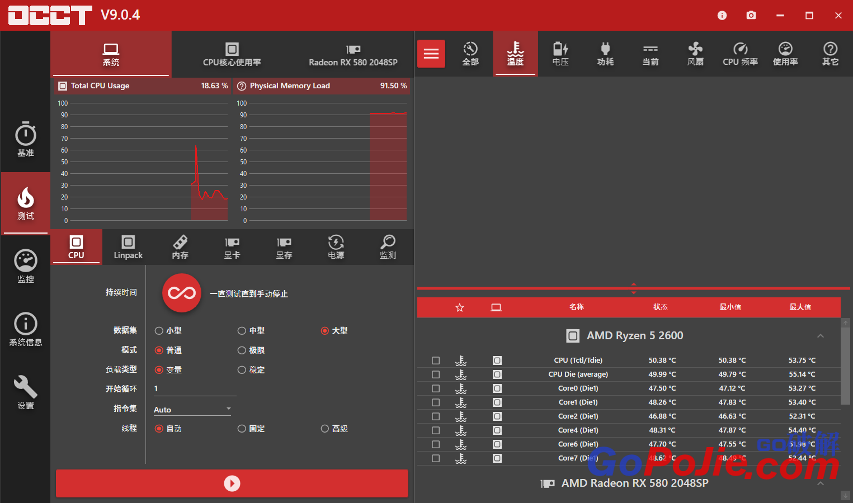Select 极限 extreme mode radio
This screenshot has width=853, height=503.
(251, 350)
